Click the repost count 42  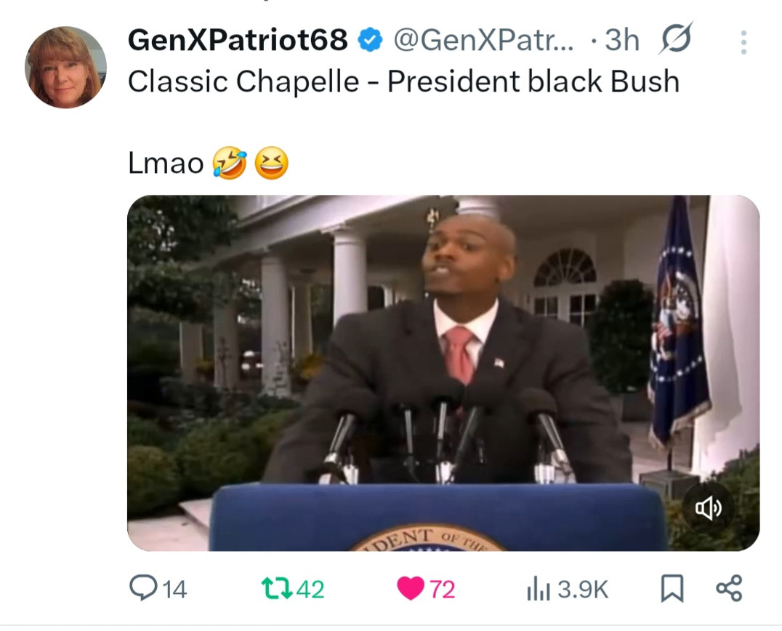click(x=310, y=590)
